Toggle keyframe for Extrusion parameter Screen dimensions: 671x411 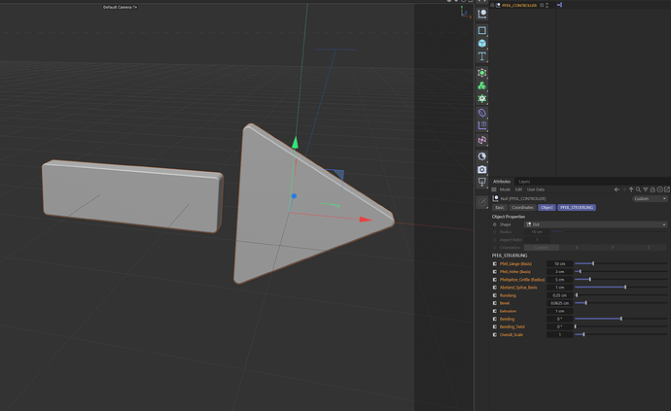click(495, 311)
